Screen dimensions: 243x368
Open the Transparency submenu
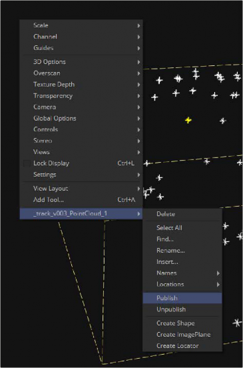[x=81, y=96]
